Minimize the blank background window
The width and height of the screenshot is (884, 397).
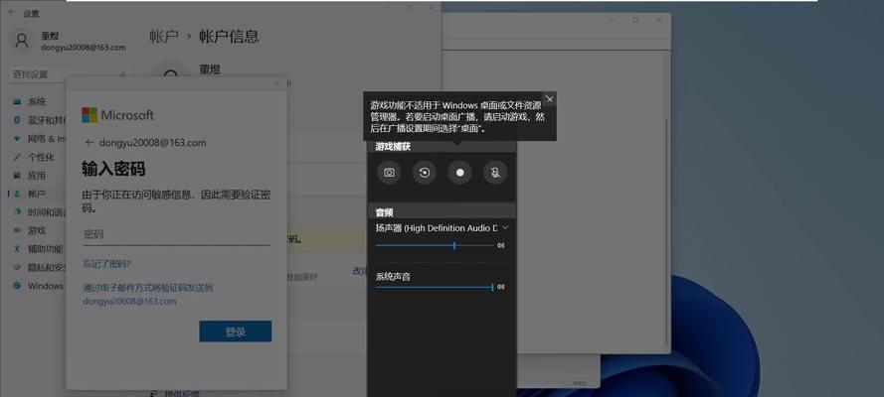point(613,20)
